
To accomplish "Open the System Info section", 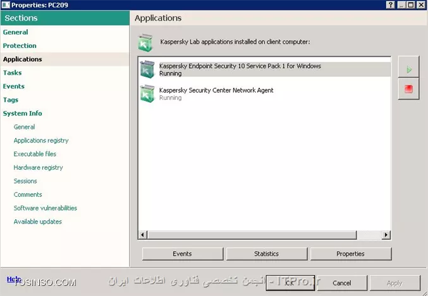I will [22, 114].
